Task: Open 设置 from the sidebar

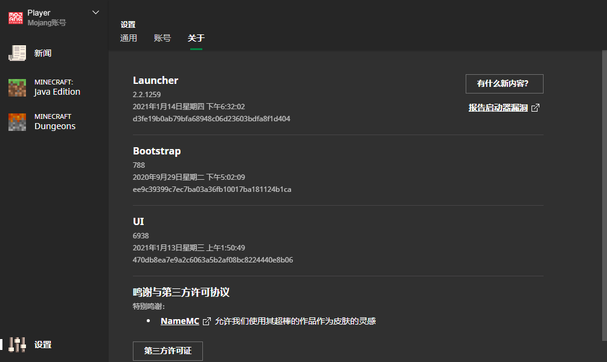Action: point(43,345)
